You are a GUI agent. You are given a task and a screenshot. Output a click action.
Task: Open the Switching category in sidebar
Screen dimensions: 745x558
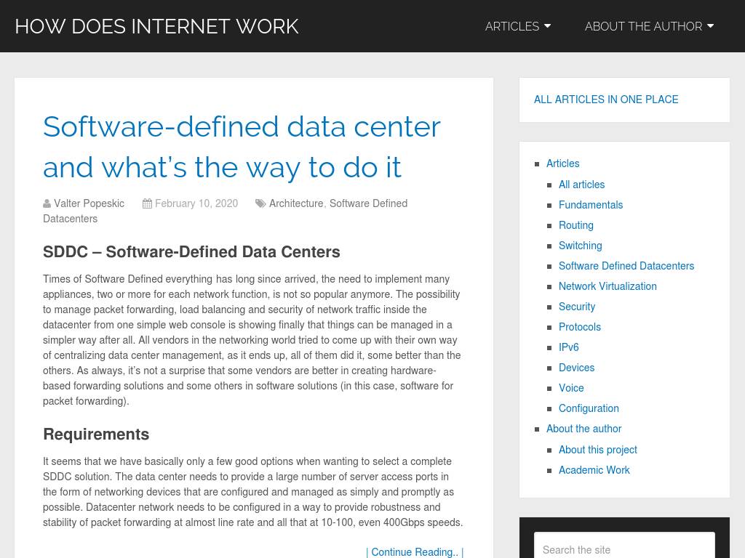pyautogui.click(x=580, y=246)
